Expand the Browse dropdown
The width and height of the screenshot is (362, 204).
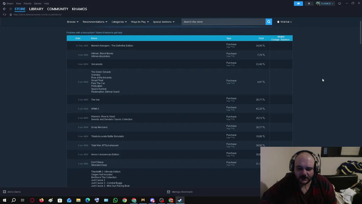click(x=73, y=22)
